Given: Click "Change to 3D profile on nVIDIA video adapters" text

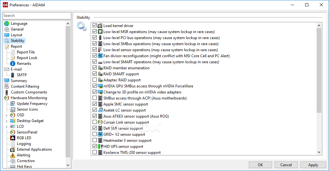Looking at the screenshot, I should pos(142,92).
